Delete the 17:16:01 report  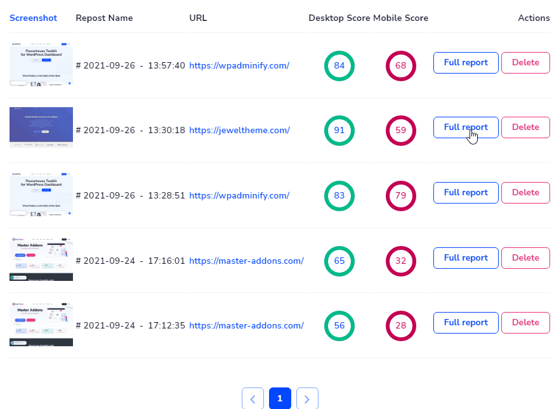(x=525, y=258)
